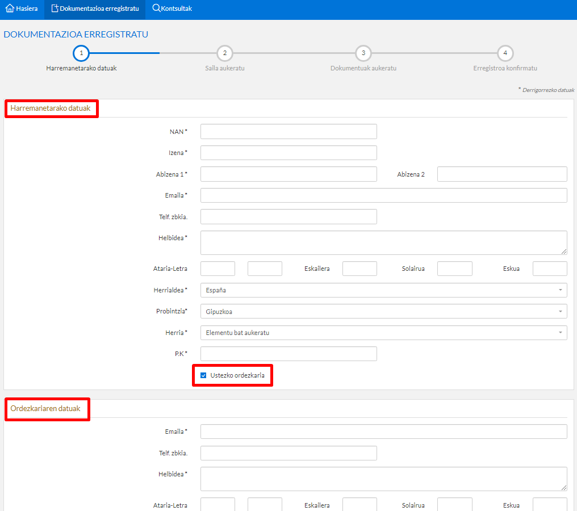Viewport: 577px width, 511px height.
Task: Click the Dokumentazioa erregistratu document icon
Action: click(x=55, y=9)
